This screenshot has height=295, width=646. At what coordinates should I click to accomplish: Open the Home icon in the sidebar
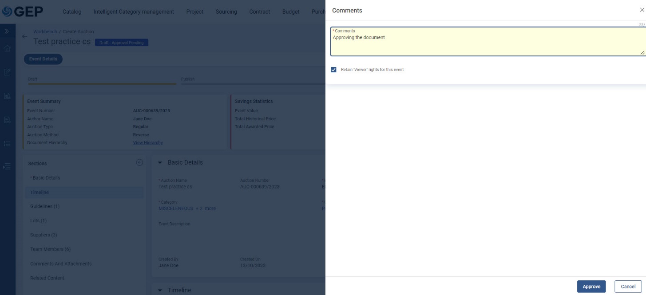7,48
